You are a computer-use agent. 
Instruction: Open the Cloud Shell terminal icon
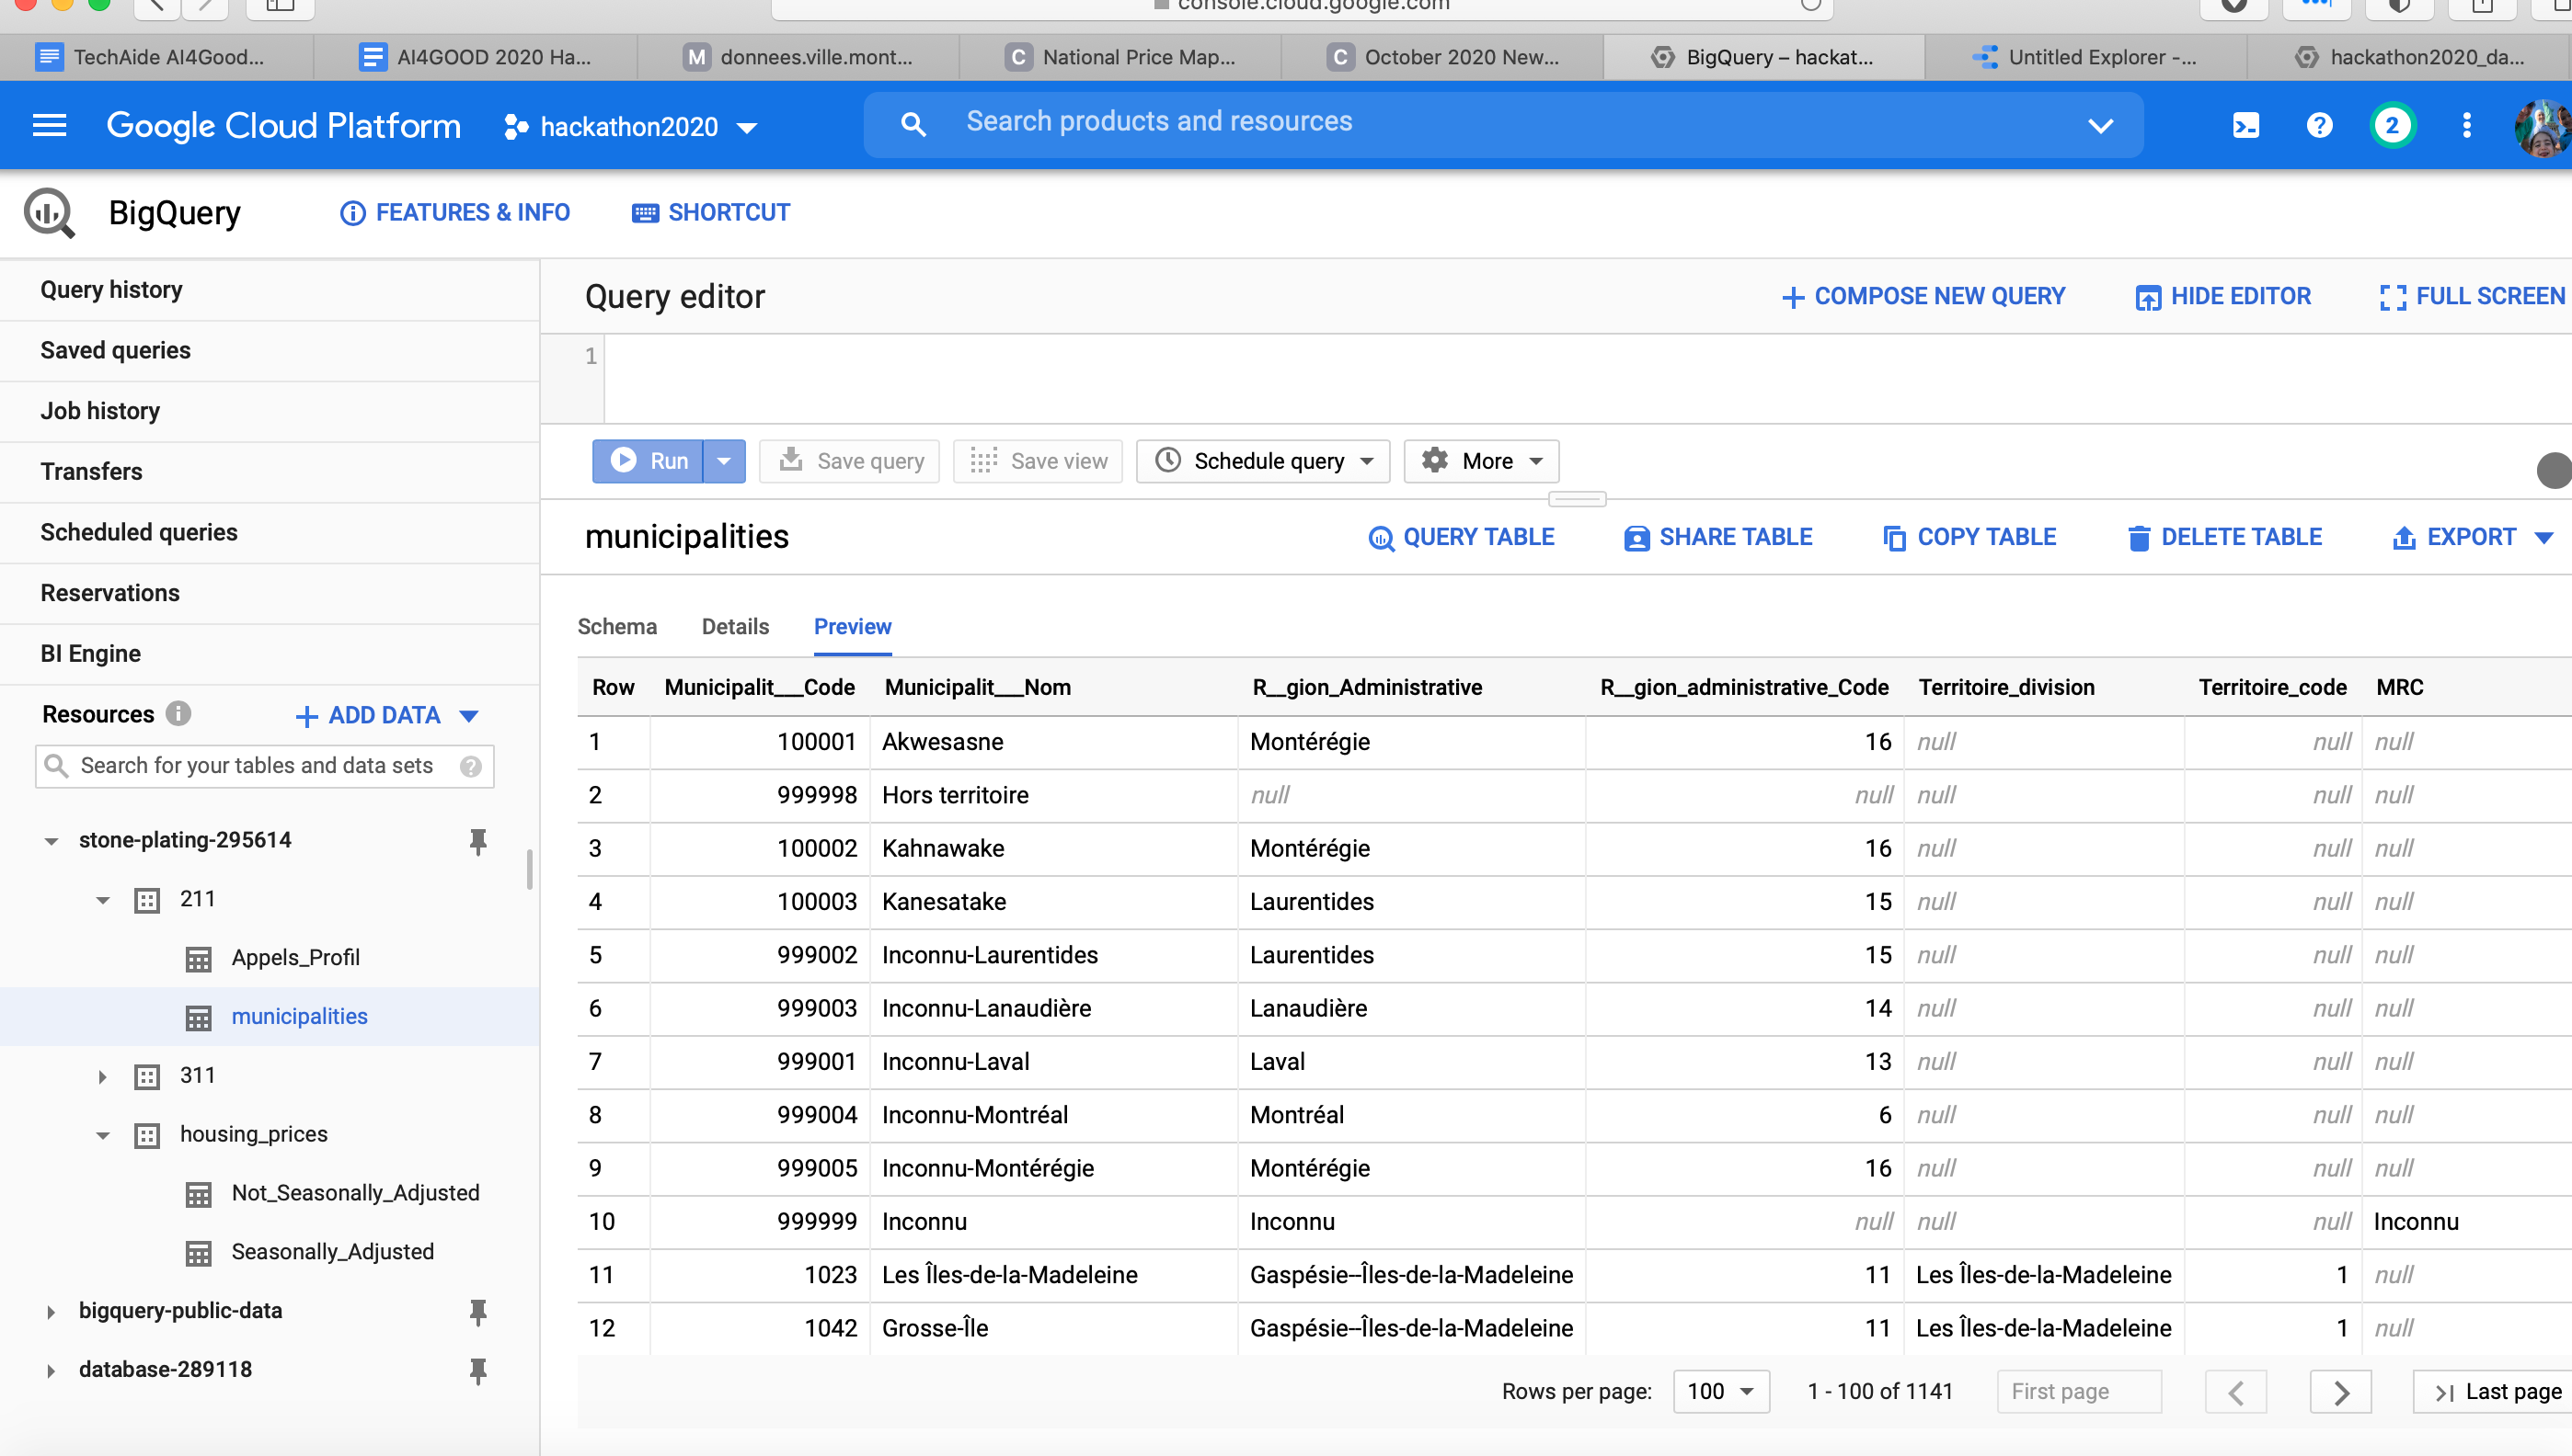[2245, 125]
